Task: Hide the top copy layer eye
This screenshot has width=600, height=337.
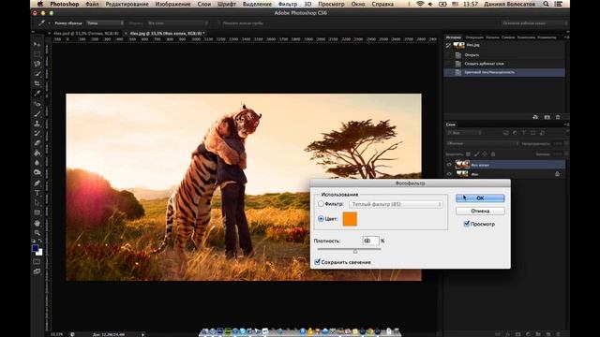Action: pyautogui.click(x=449, y=165)
